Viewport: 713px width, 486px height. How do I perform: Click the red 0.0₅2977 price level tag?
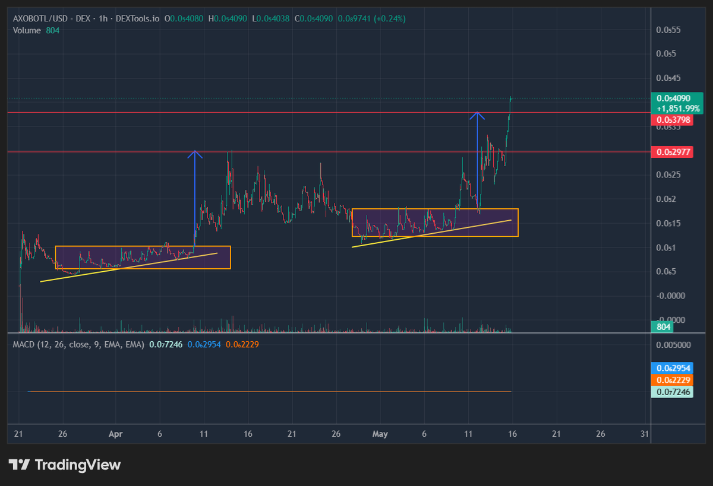673,152
